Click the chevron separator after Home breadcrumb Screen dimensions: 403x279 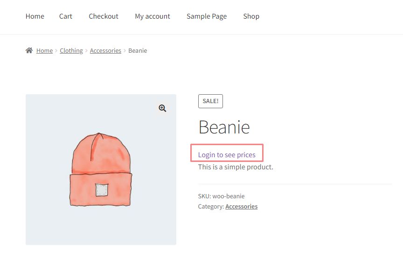[56, 50]
